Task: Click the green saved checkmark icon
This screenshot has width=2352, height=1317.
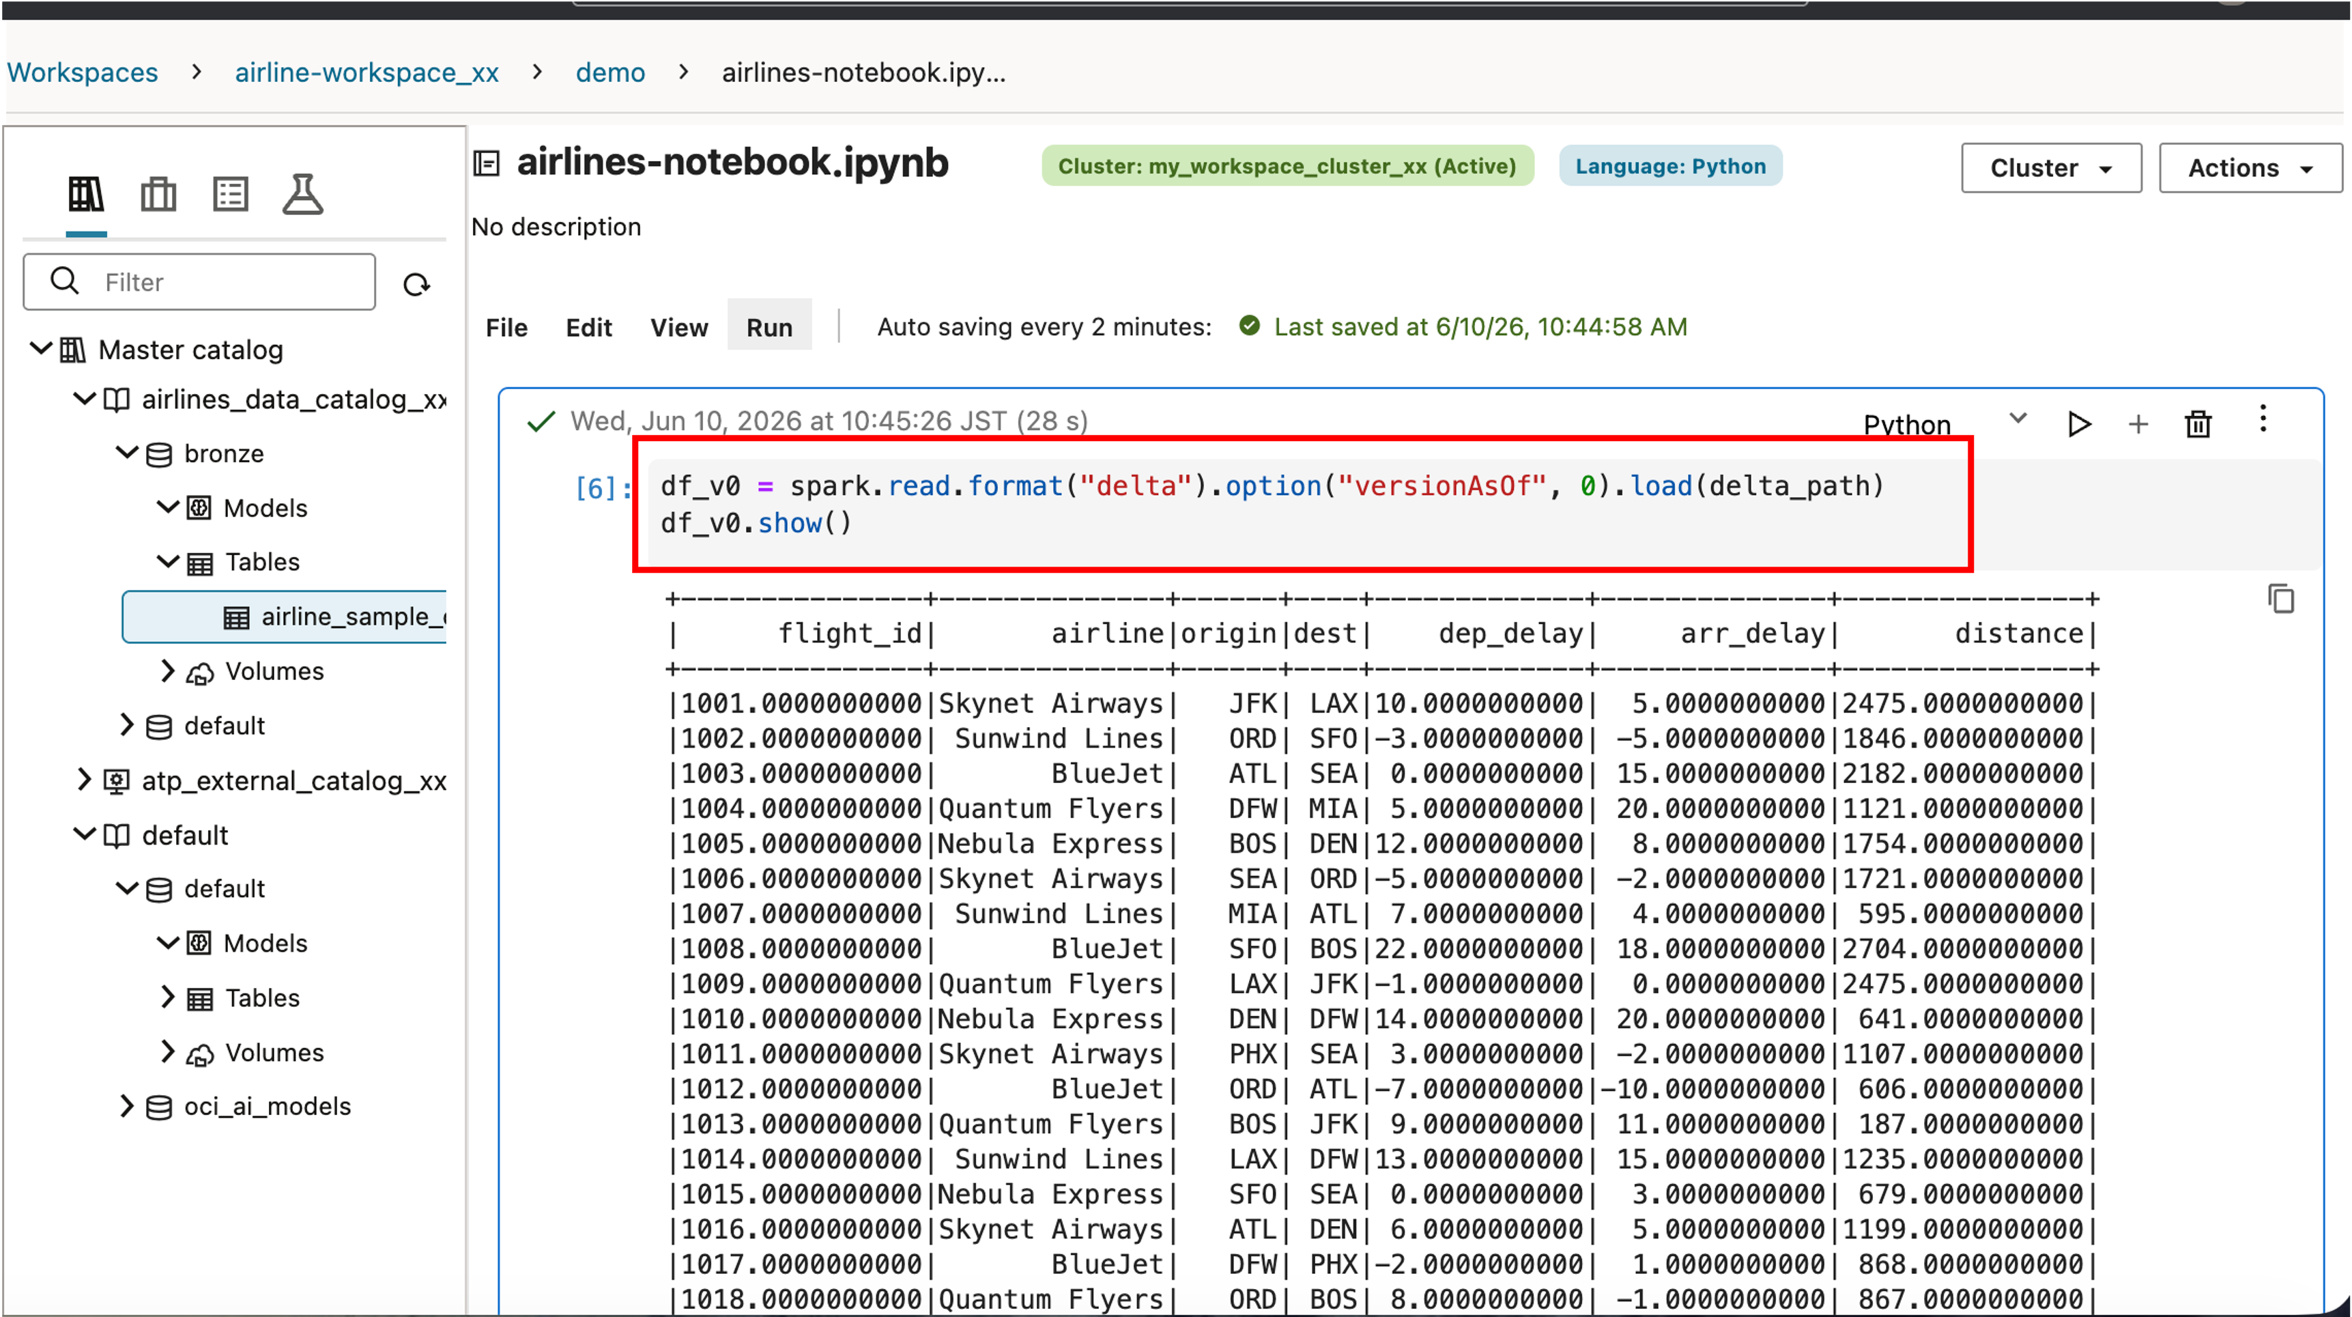Action: (1249, 325)
